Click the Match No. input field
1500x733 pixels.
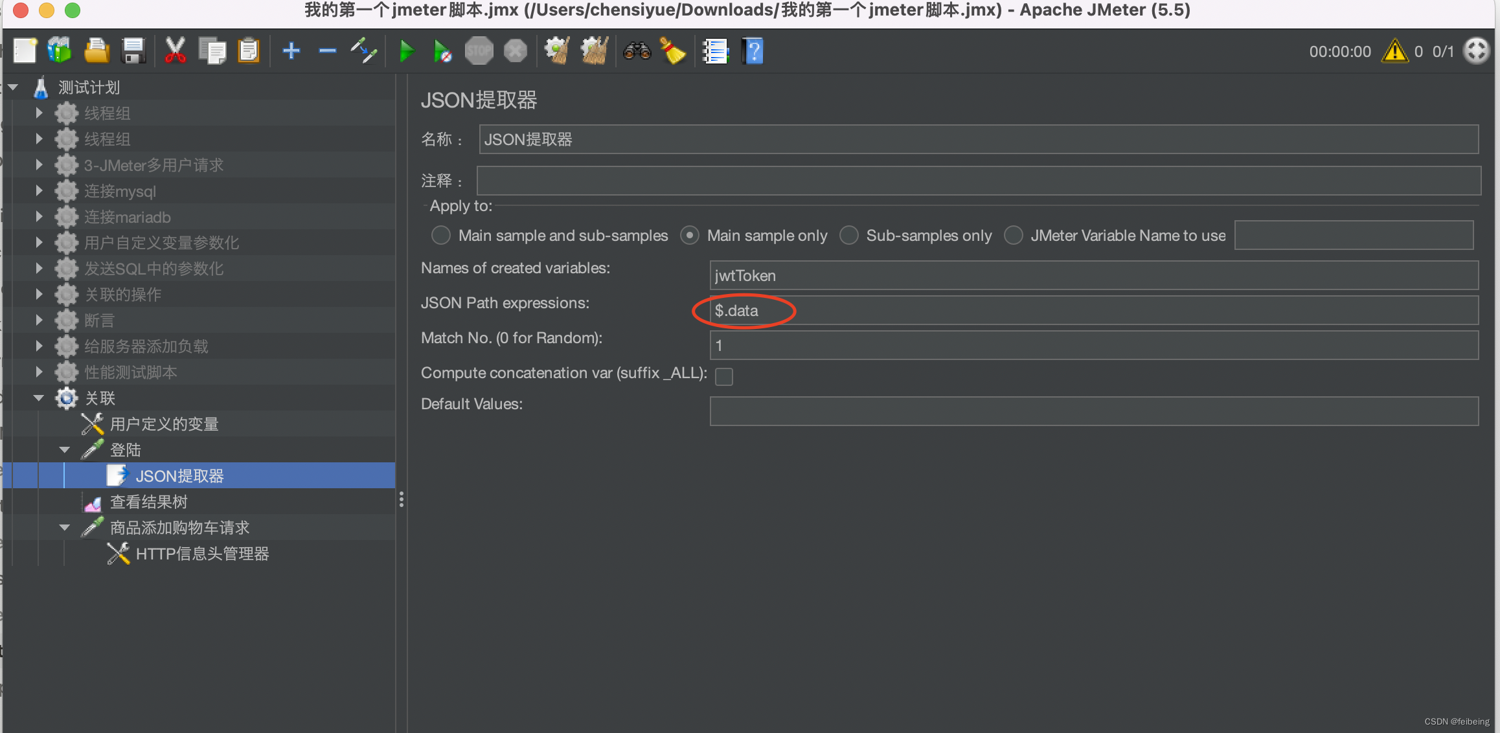1094,345
